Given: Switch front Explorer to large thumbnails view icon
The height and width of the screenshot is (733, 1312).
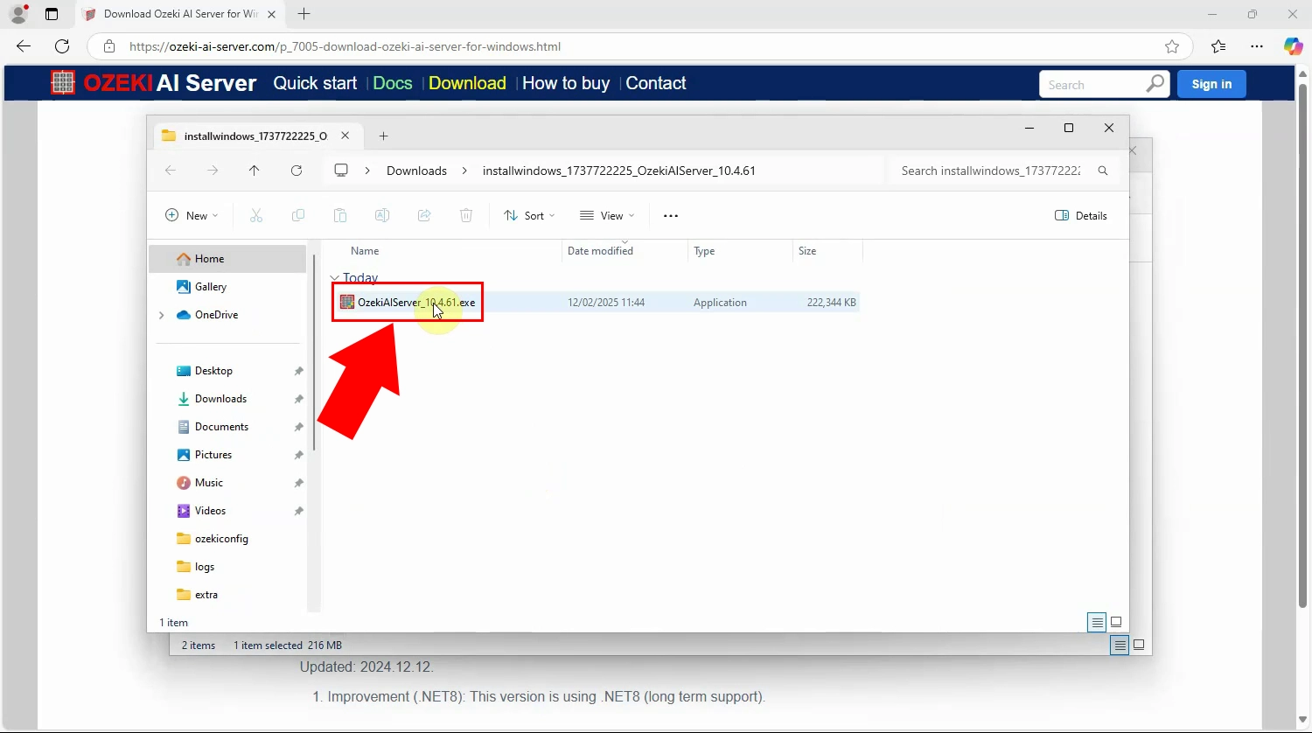Looking at the screenshot, I should 1116,622.
